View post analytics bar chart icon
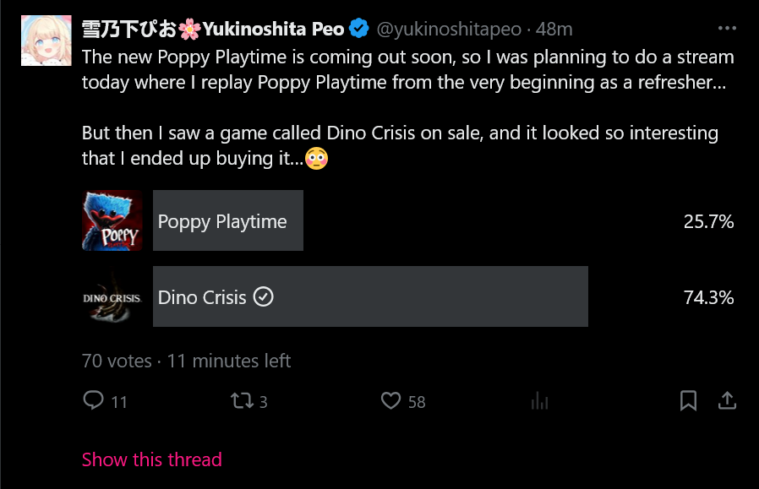Image resolution: width=759 pixels, height=489 pixels. [x=539, y=401]
